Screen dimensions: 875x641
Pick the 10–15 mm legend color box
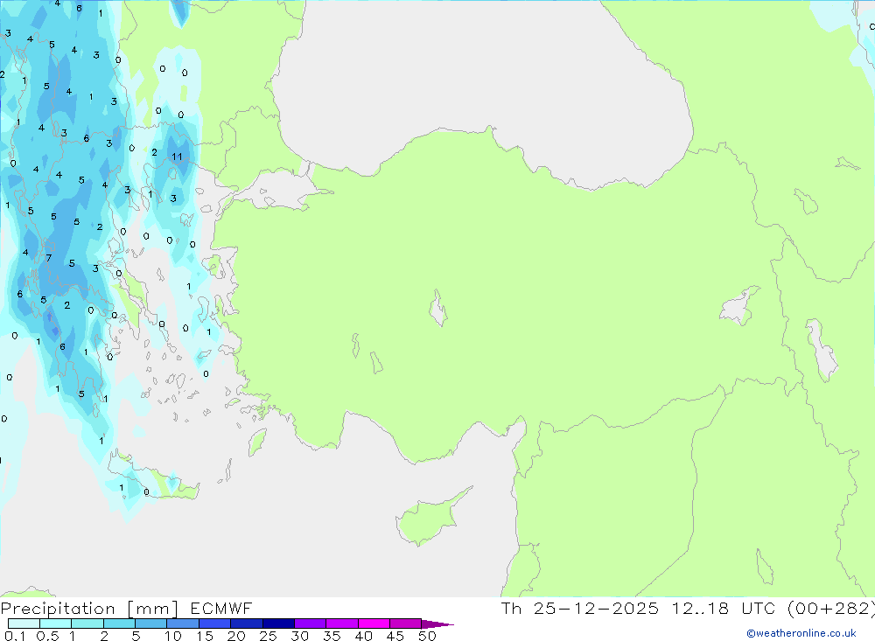(x=183, y=624)
